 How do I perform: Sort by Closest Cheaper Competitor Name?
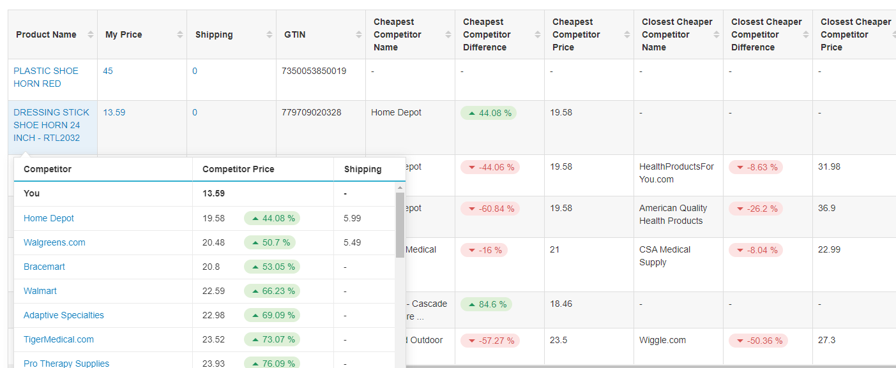(717, 34)
